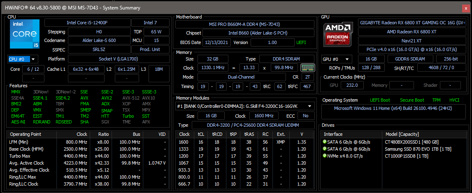Click the Intel Core i5 logo

25,34
